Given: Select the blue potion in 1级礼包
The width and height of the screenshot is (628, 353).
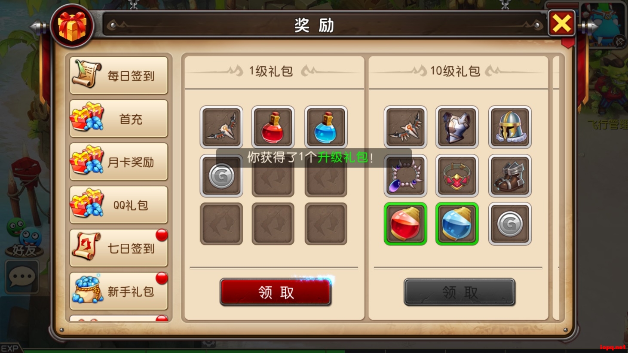Looking at the screenshot, I should tap(326, 127).
